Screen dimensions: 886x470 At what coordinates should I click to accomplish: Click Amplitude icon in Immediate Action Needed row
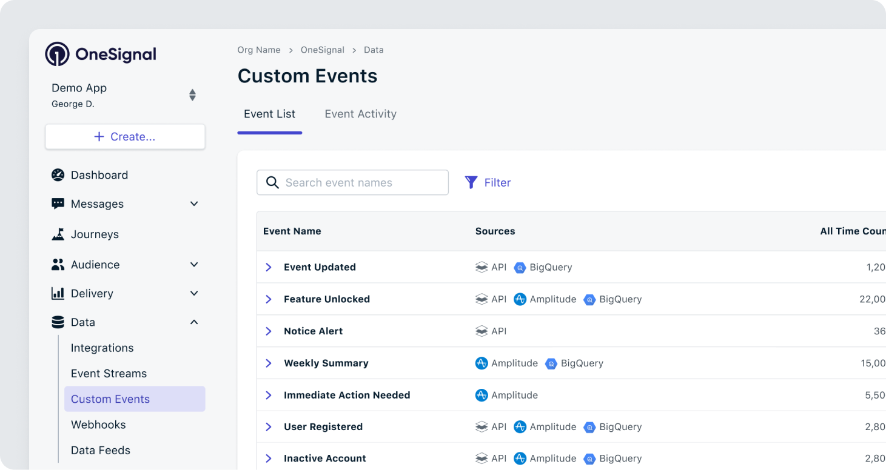pyautogui.click(x=482, y=395)
